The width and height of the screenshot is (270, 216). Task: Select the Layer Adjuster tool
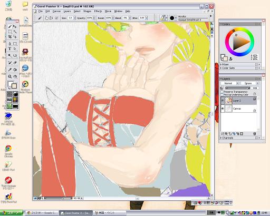15,27
